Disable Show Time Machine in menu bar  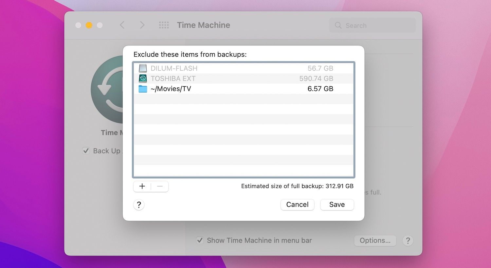coord(200,240)
